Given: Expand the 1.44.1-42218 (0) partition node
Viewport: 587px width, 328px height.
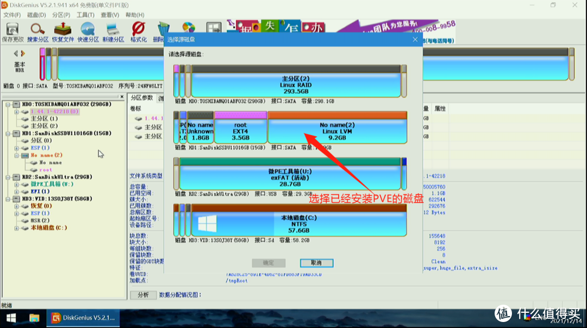Looking at the screenshot, I should coord(16,112).
